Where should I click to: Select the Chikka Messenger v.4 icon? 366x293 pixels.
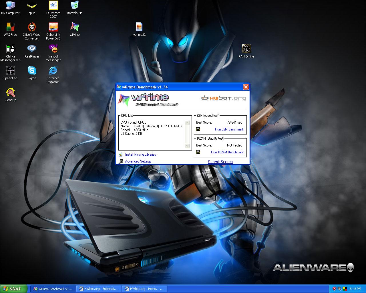(10, 53)
